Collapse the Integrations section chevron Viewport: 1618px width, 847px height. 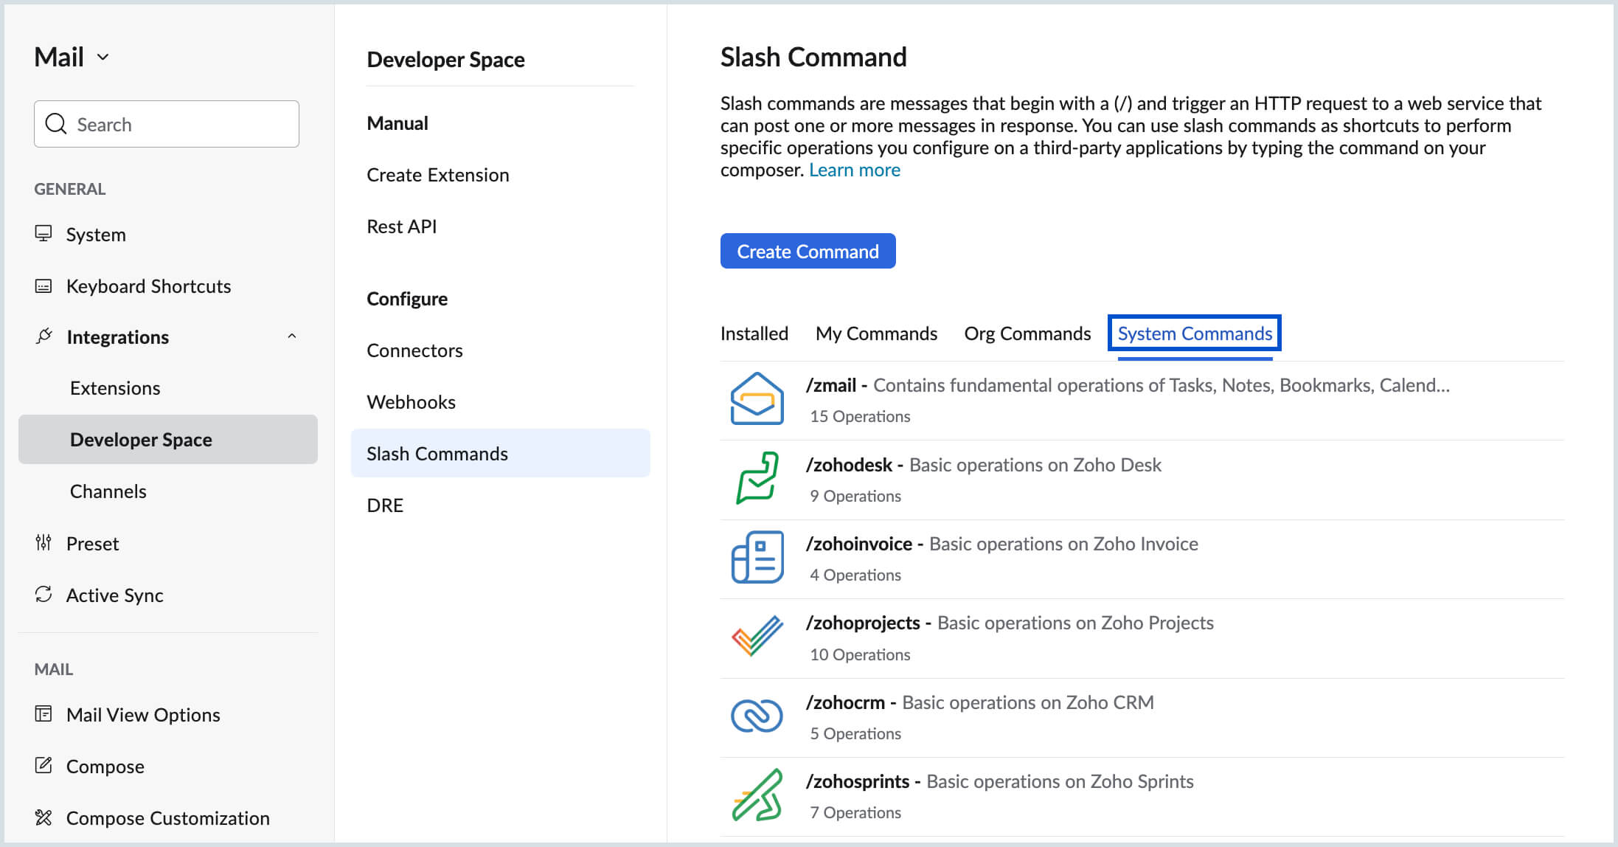[292, 336]
